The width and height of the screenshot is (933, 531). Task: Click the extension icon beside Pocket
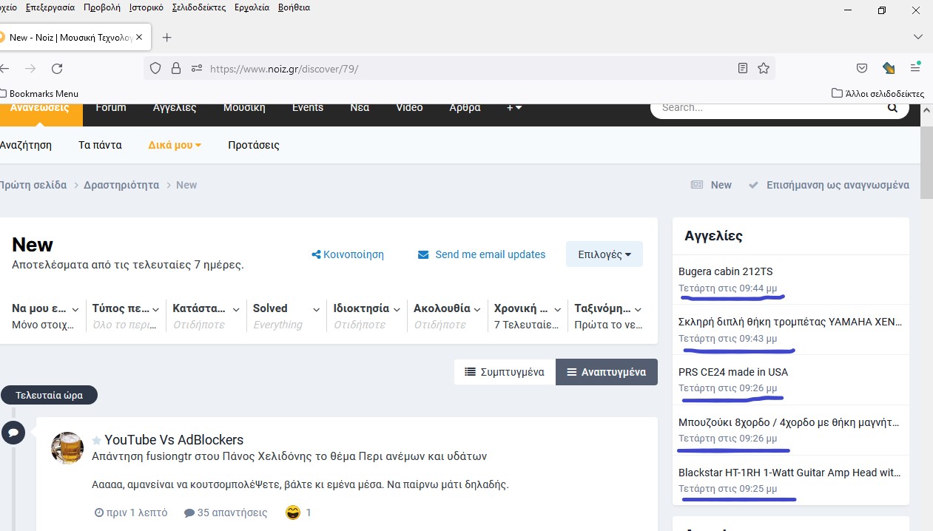[889, 68]
